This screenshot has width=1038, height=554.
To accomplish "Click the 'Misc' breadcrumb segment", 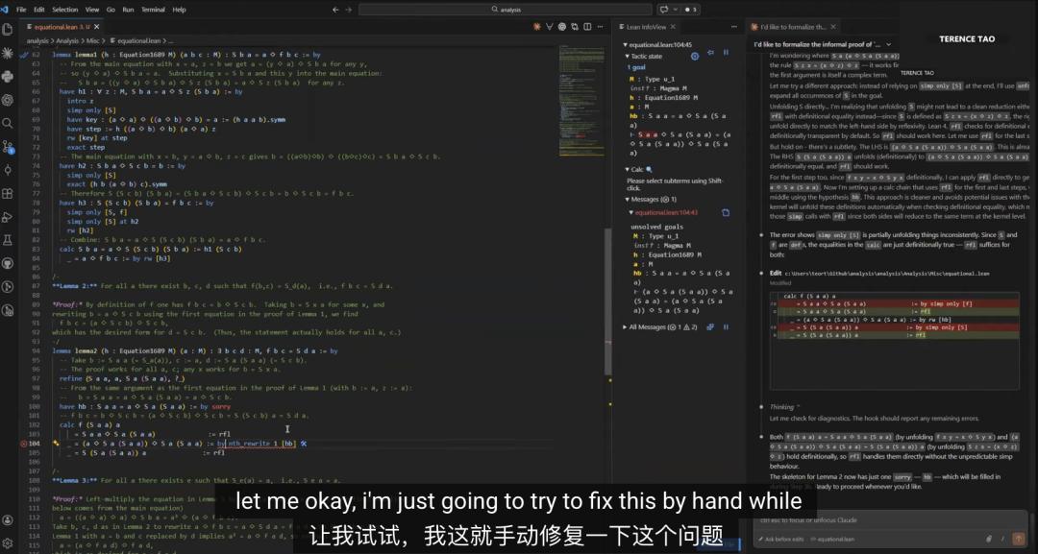I will (95, 41).
